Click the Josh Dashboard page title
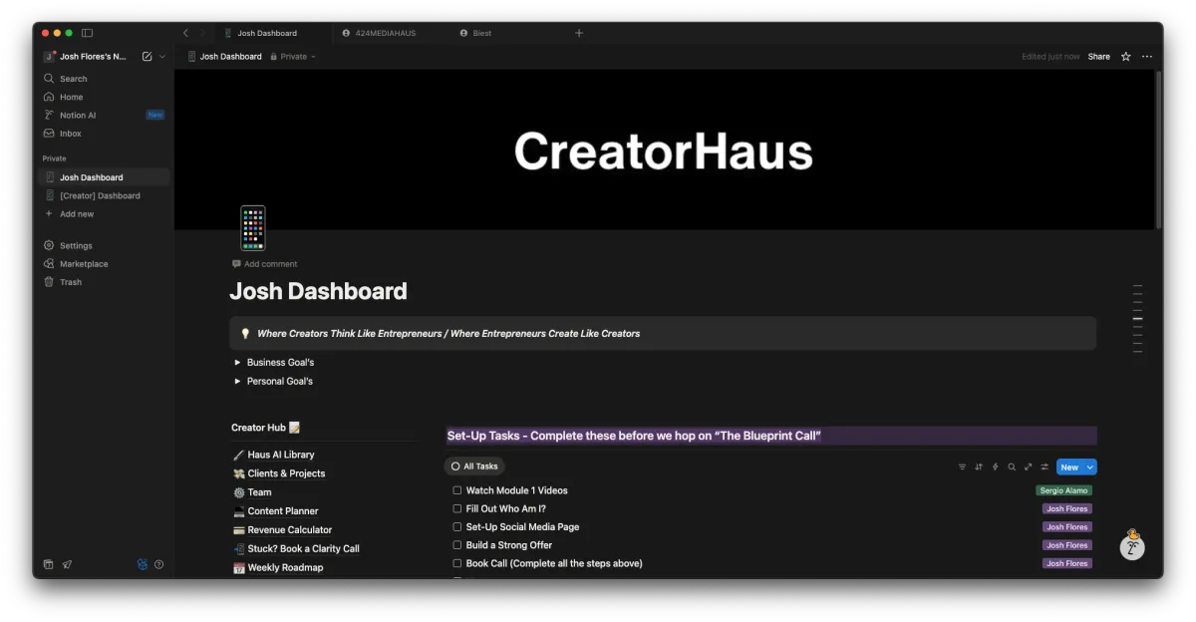Image resolution: width=1196 pixels, height=622 pixels. [x=318, y=291]
